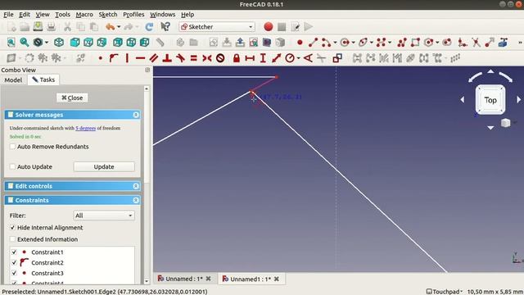524x295 pixels.
Task: Click the What's This help cursor icon
Action: click(x=165, y=27)
